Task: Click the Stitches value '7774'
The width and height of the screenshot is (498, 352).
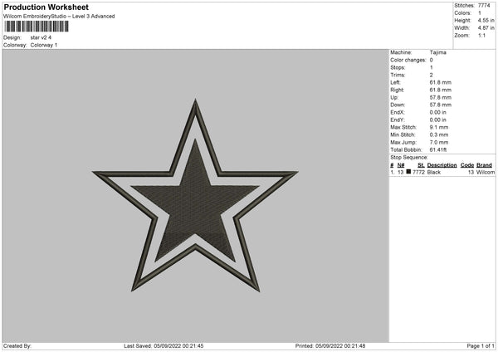Action: [x=484, y=6]
